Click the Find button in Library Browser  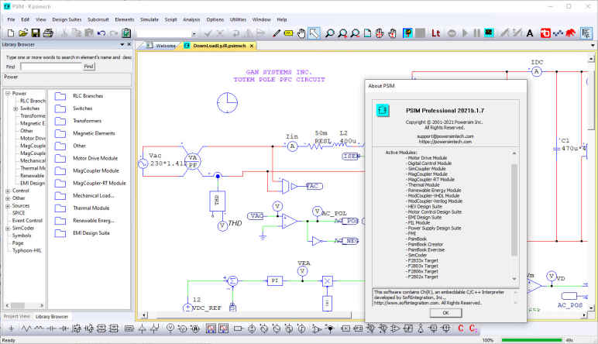(x=88, y=67)
